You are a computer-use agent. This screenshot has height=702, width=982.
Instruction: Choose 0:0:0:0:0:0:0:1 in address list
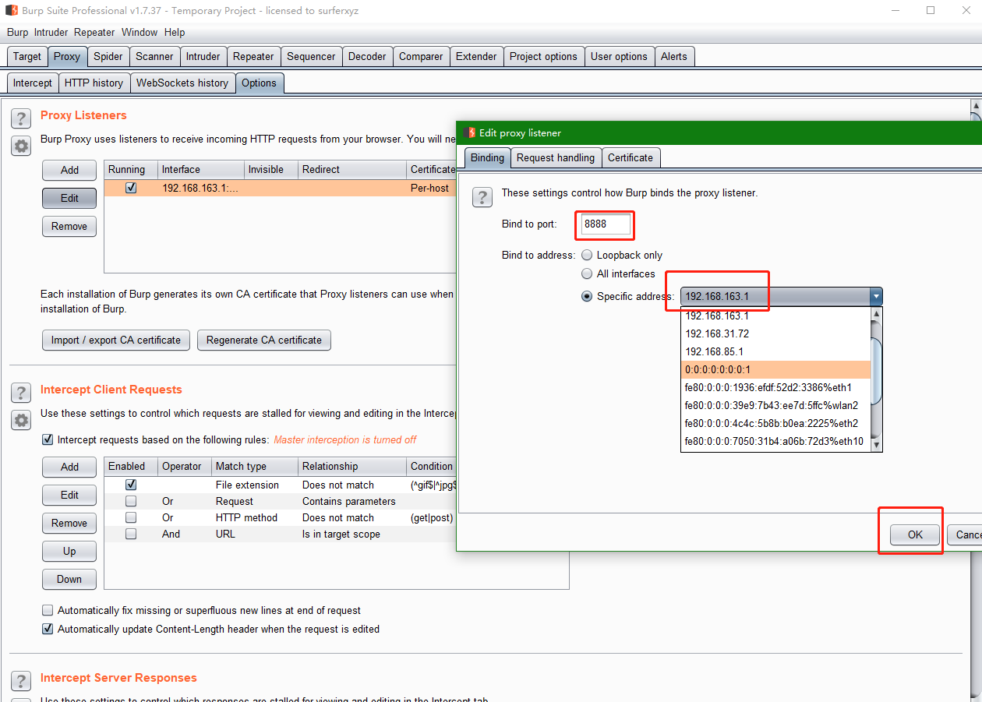click(775, 369)
